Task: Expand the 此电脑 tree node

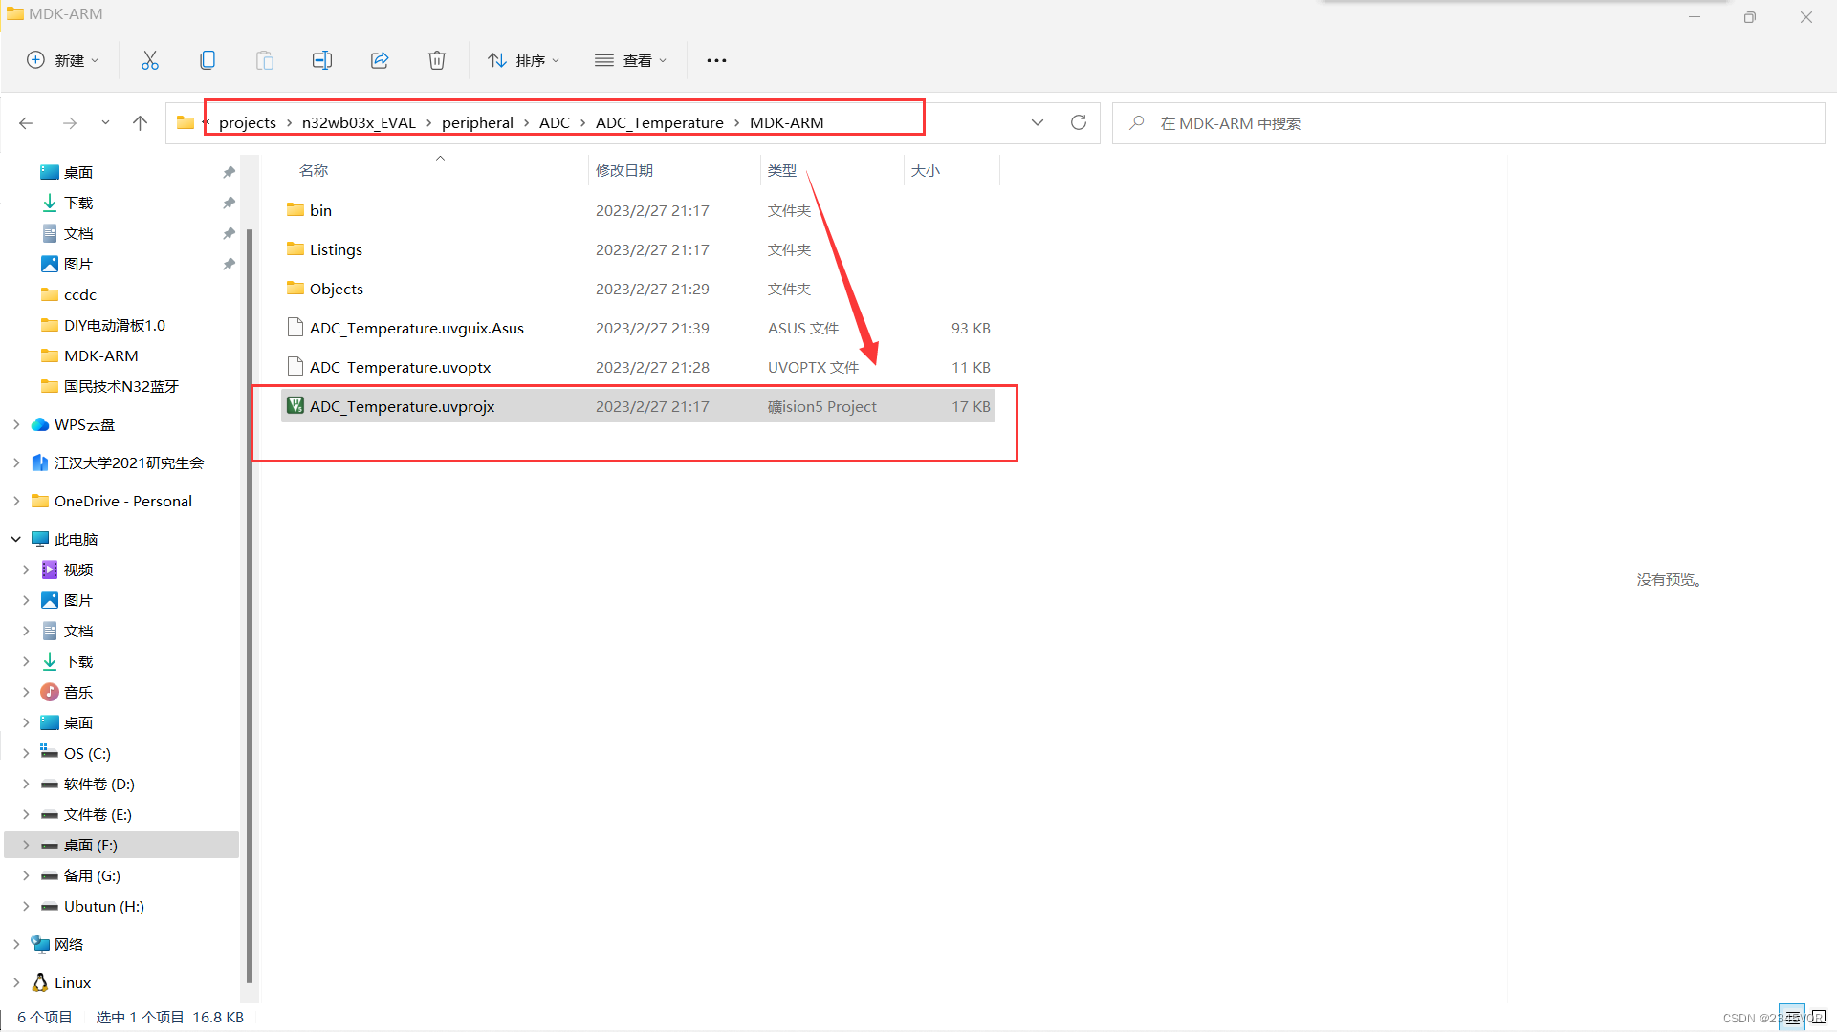Action: pos(15,538)
